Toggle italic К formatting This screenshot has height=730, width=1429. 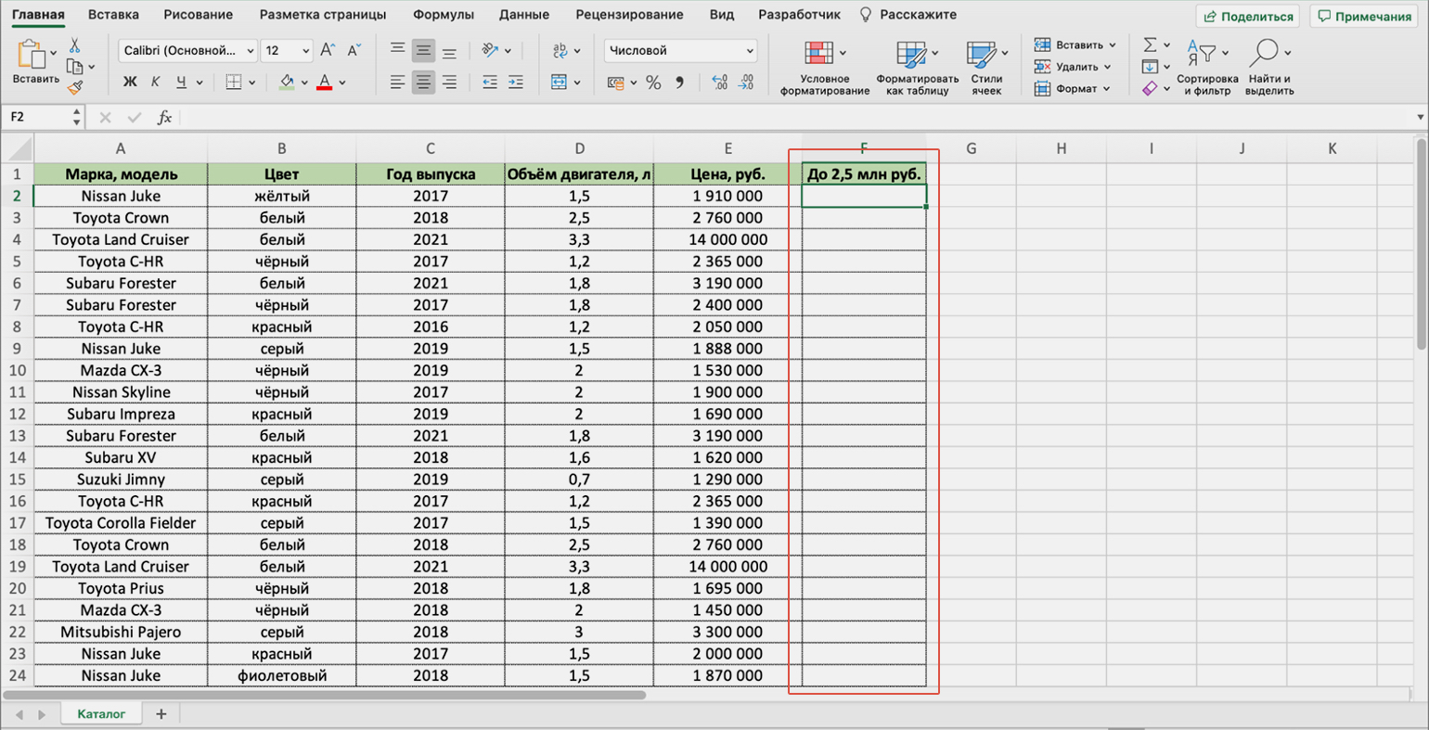[x=155, y=83]
